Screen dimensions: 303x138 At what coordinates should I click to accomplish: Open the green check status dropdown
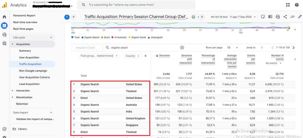click(195, 17)
